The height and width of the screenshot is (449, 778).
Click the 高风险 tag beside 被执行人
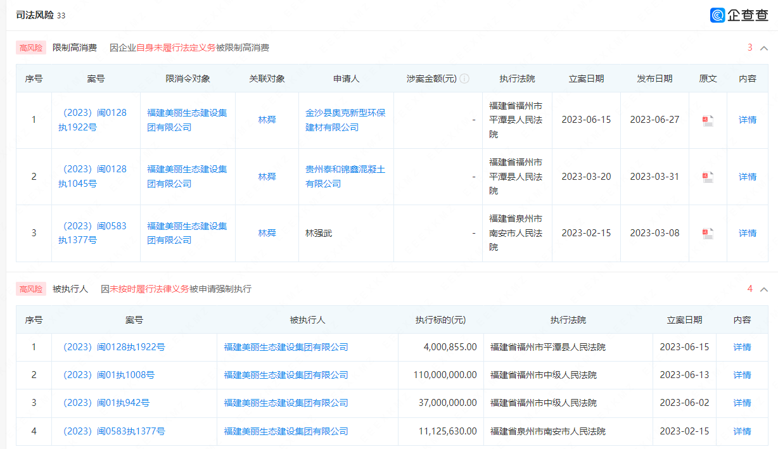click(31, 289)
